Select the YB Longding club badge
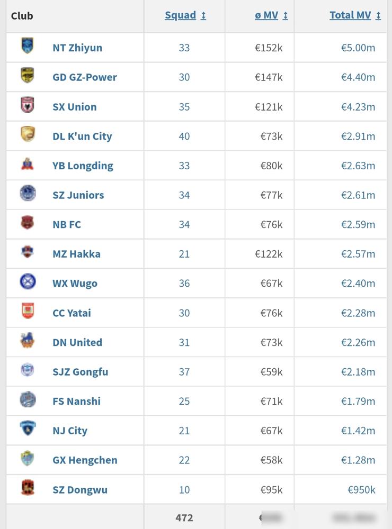Image resolution: width=392 pixels, height=529 pixels. [28, 165]
